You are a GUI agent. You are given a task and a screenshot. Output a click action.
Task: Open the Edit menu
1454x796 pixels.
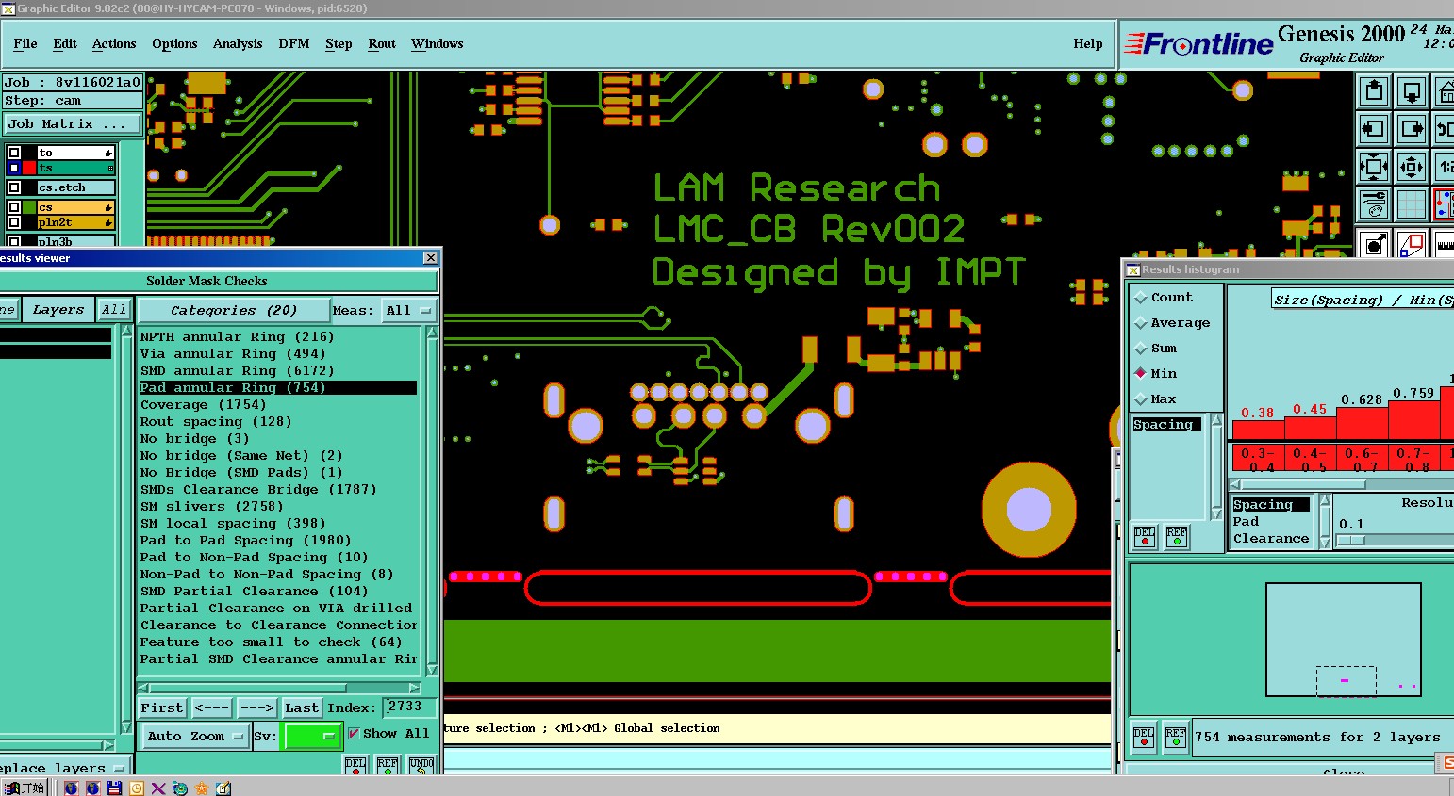click(65, 43)
